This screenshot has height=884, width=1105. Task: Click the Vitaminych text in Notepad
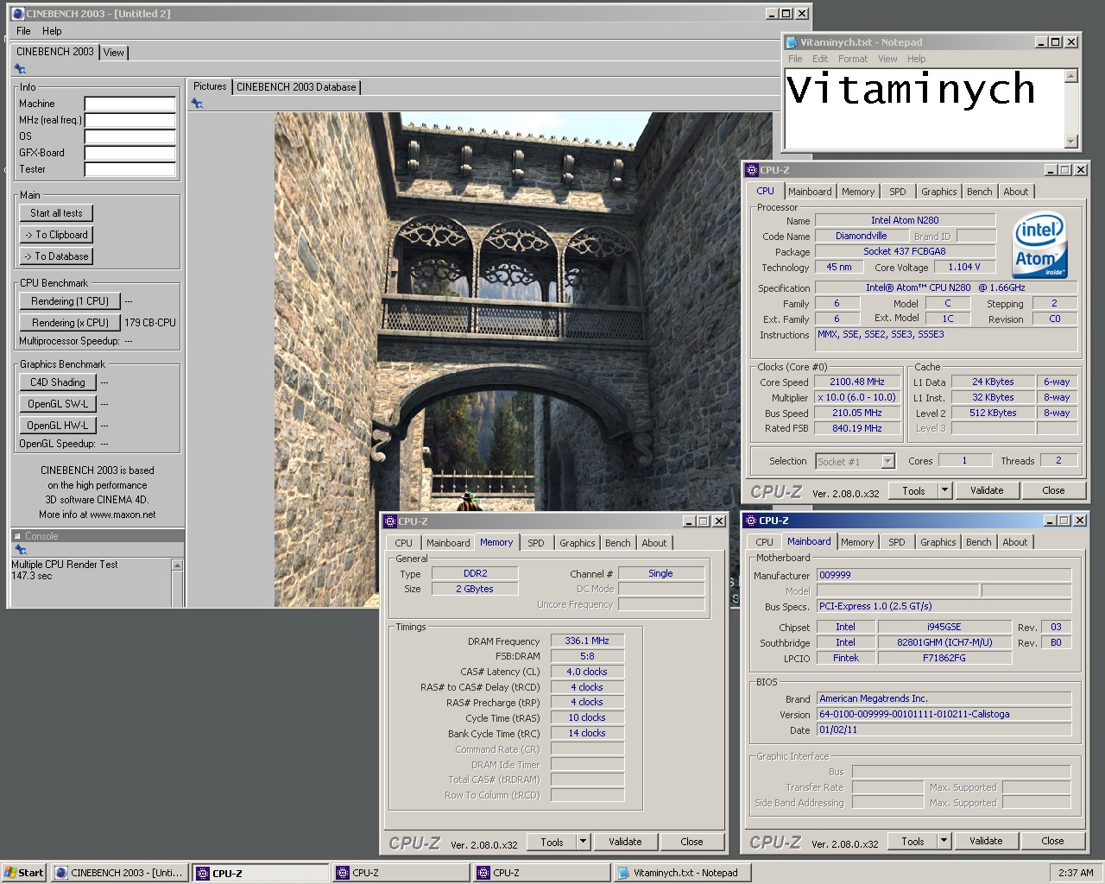point(910,90)
